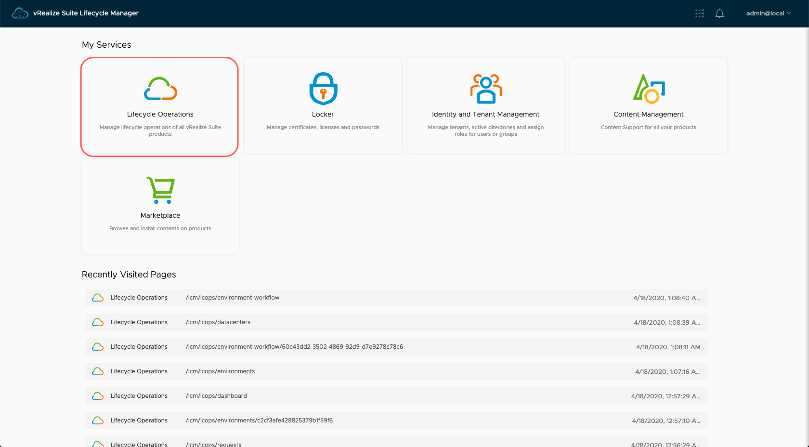
Task: Open environments entry ending c2cf3afe428825379b1f59f6
Action: (259, 421)
